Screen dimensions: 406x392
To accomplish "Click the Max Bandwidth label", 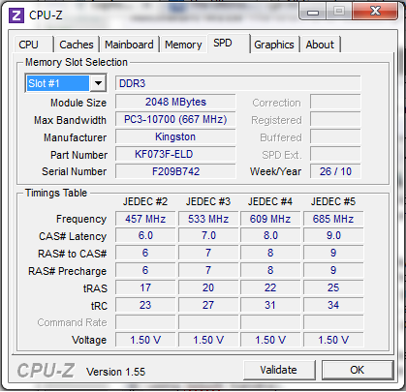I will (70, 120).
